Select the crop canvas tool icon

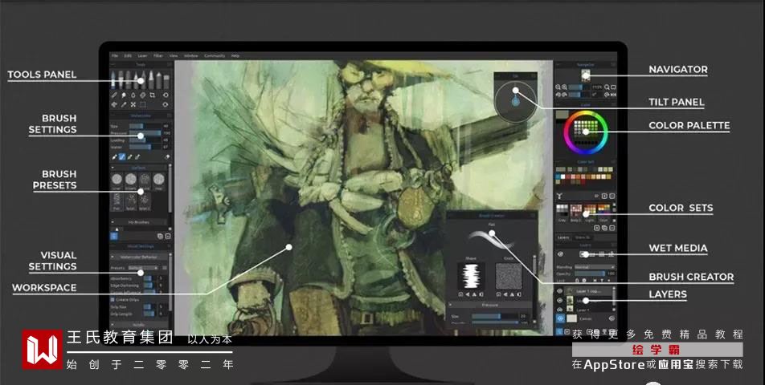point(152,95)
